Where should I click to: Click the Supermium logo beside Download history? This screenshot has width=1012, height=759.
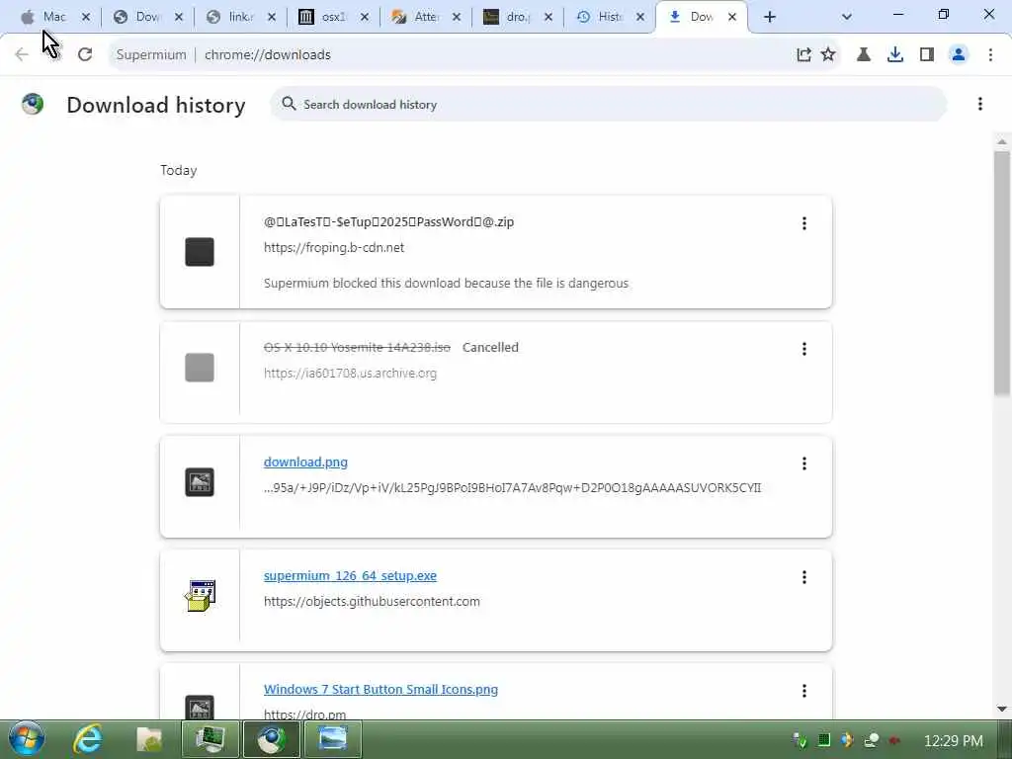pyautogui.click(x=33, y=104)
